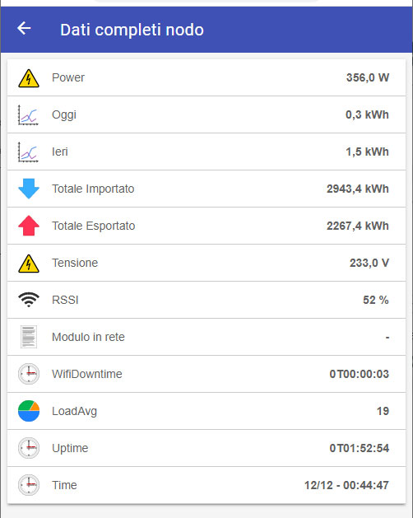Click the Modulo in rete document icon
This screenshot has width=413, height=518.
pos(29,337)
